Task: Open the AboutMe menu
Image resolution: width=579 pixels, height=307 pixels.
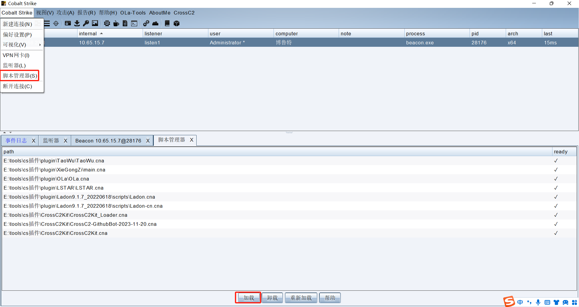Action: (160, 13)
